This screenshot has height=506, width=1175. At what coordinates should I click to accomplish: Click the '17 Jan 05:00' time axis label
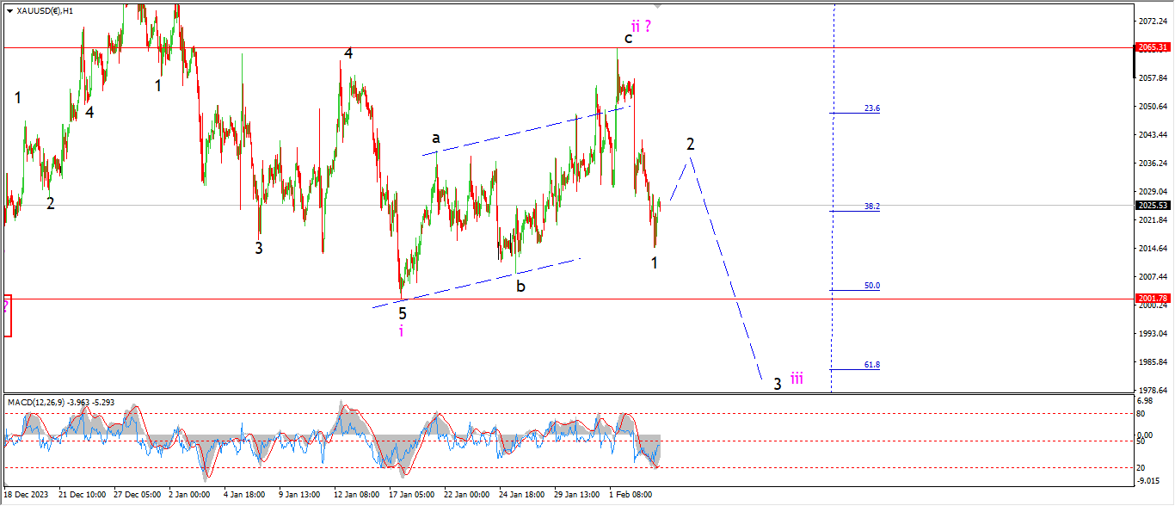[x=411, y=495]
